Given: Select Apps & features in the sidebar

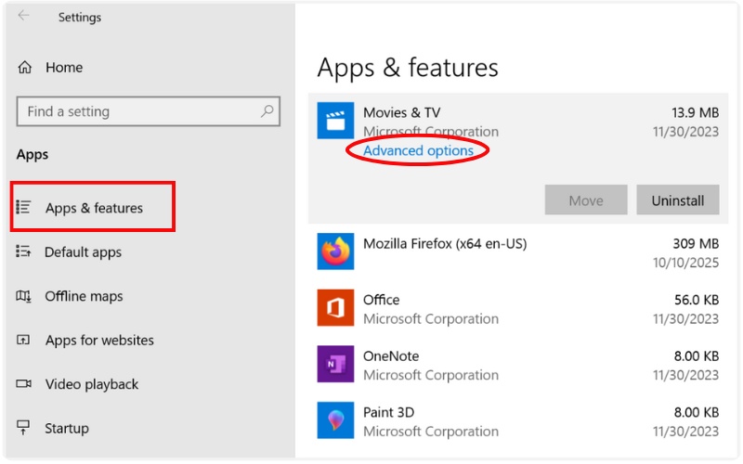Looking at the screenshot, I should coord(93,207).
